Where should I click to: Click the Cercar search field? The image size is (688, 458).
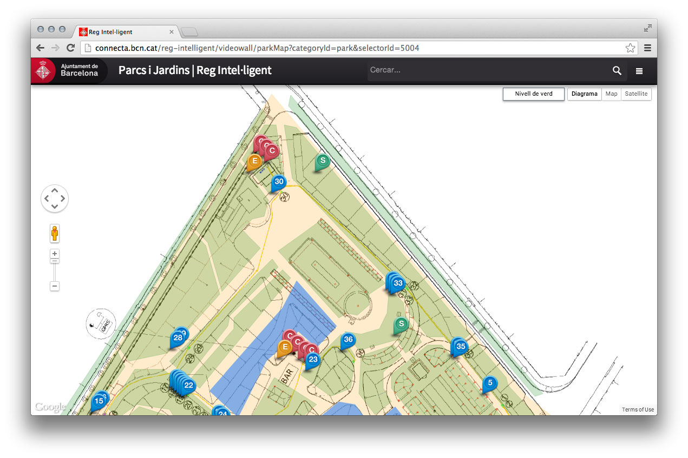487,70
